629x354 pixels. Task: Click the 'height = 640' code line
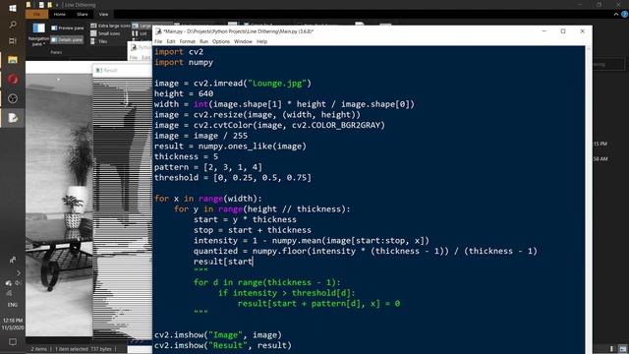point(184,94)
